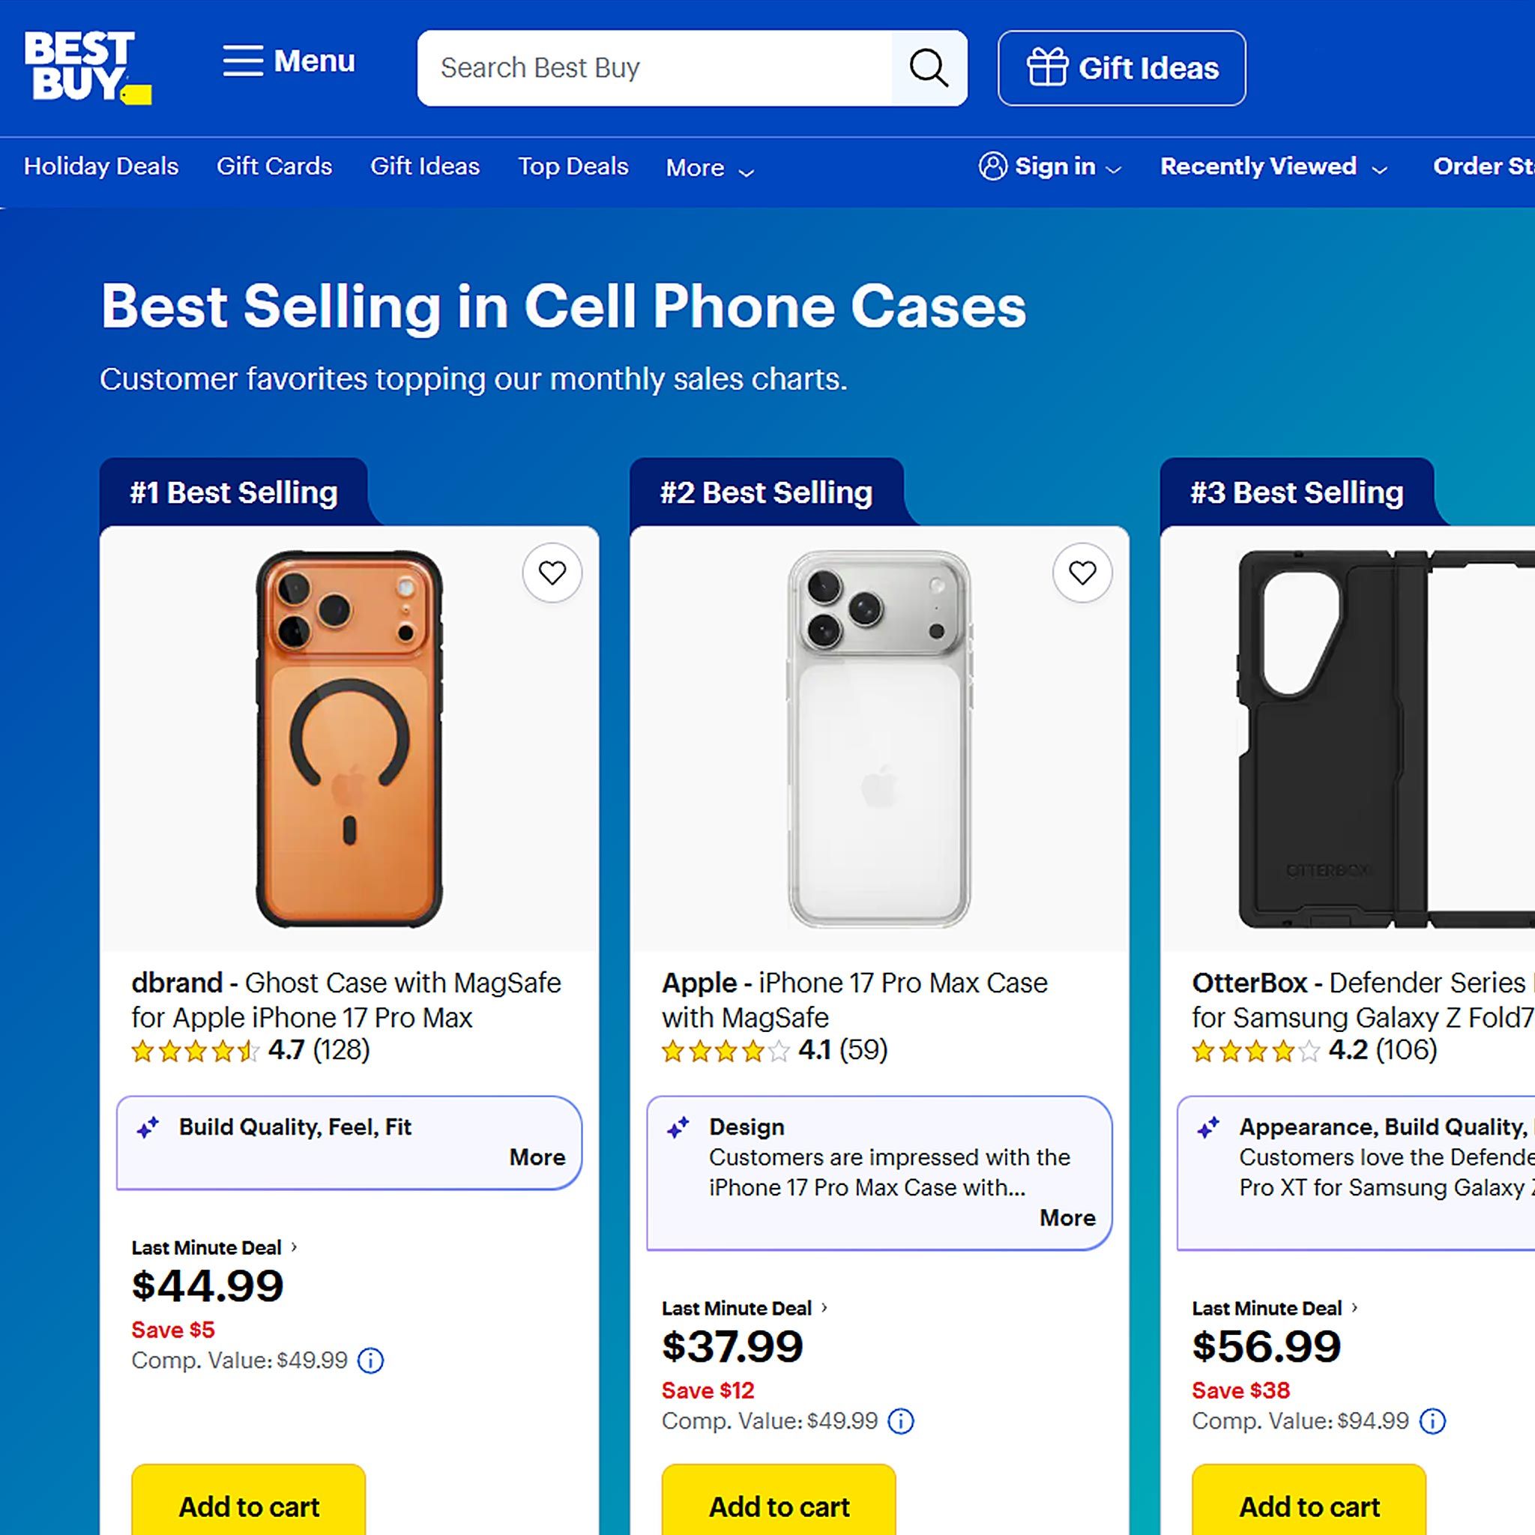Expand the Sign in dropdown
Viewport: 1535px width, 1535px height.
point(1050,167)
